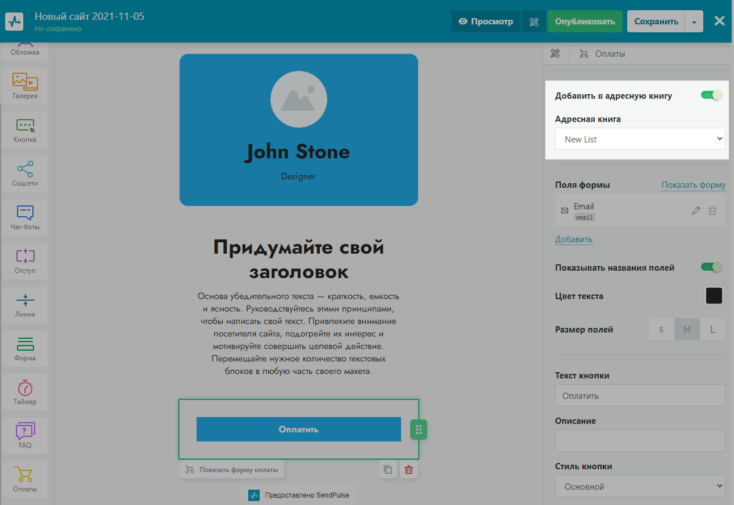
Task: Click the Сохранить button
Action: point(656,22)
